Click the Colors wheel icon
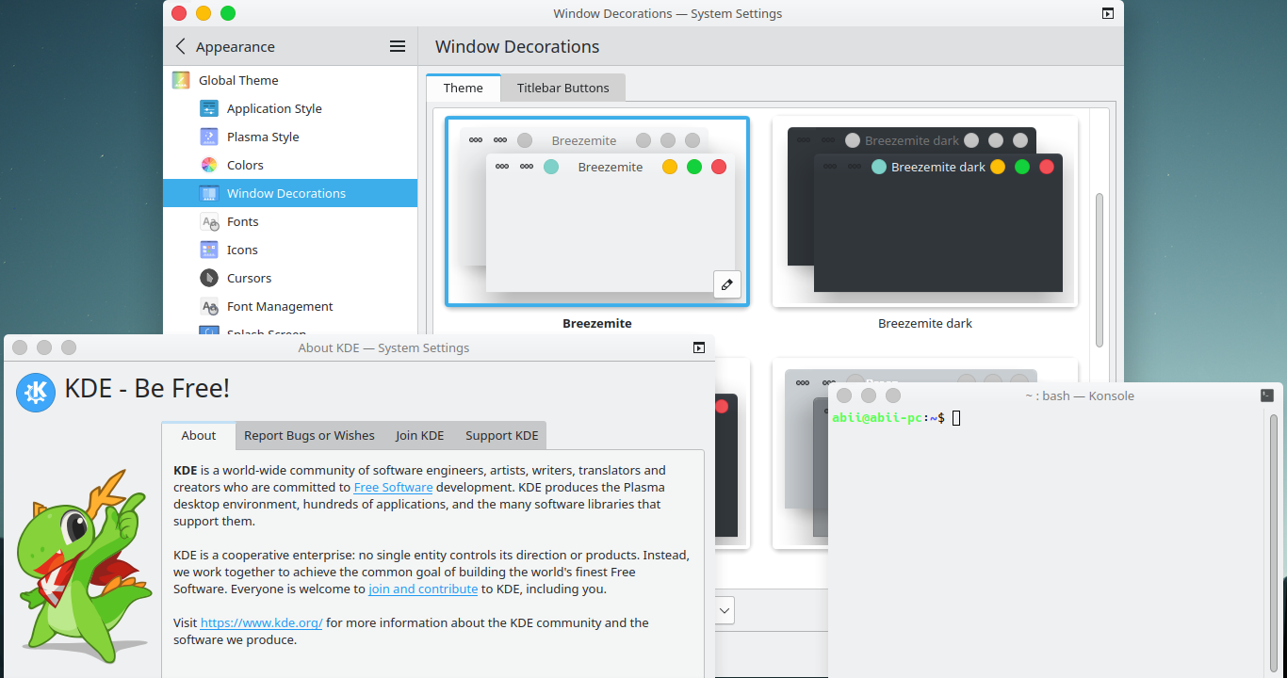Screen dimensions: 1287x678 click(x=209, y=165)
